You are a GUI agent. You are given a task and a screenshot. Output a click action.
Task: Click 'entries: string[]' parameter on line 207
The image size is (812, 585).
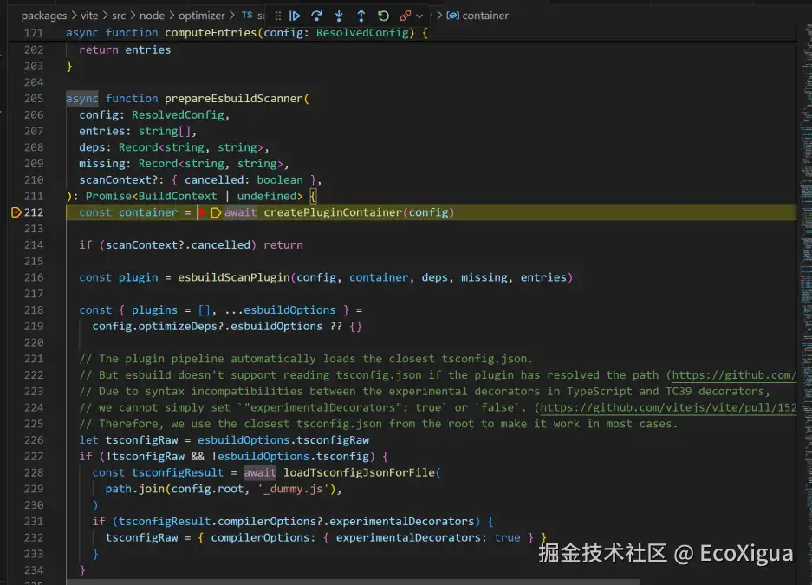134,131
